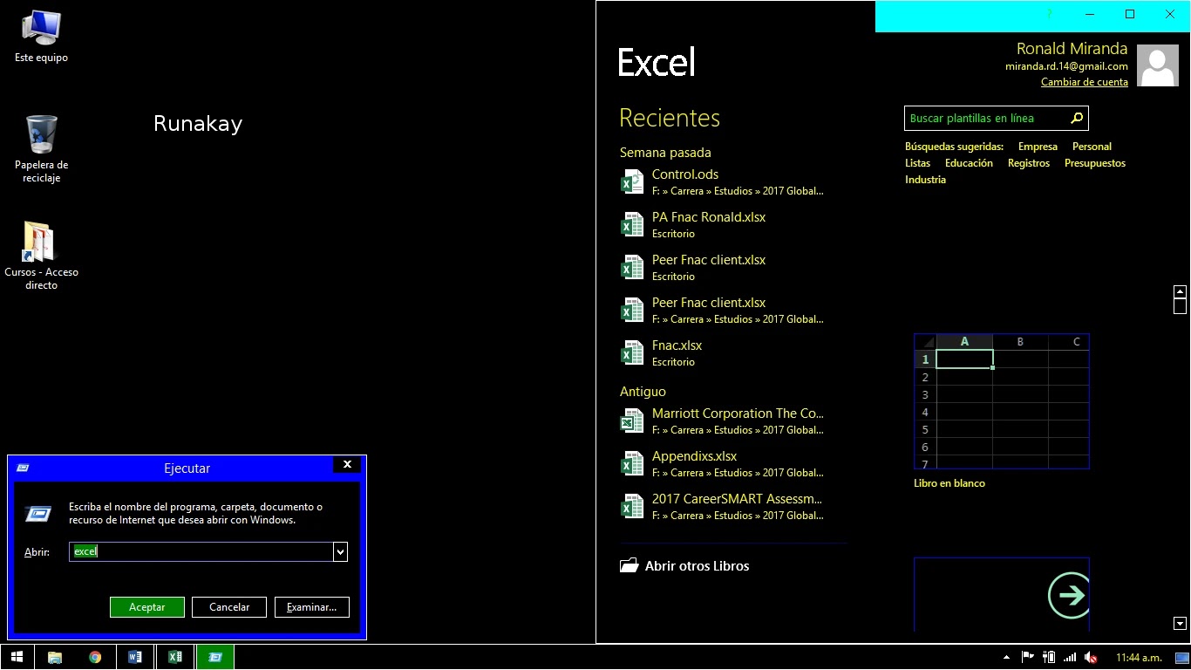Click the Este equipo desktop icon
The height and width of the screenshot is (670, 1191).
click(41, 37)
